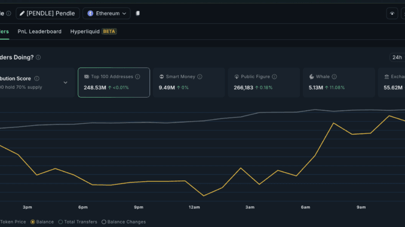Viewport: 405px width, 227px height.
Task: Switch to the Hyperliquid tab
Action: point(85,32)
